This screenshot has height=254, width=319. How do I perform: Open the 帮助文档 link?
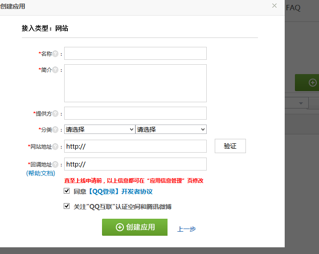point(41,173)
